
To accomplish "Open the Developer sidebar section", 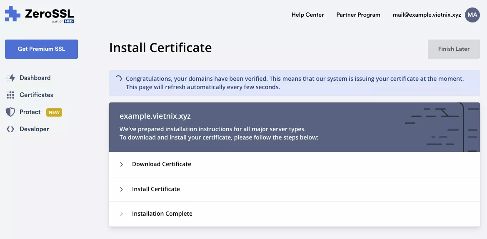I will tap(34, 129).
